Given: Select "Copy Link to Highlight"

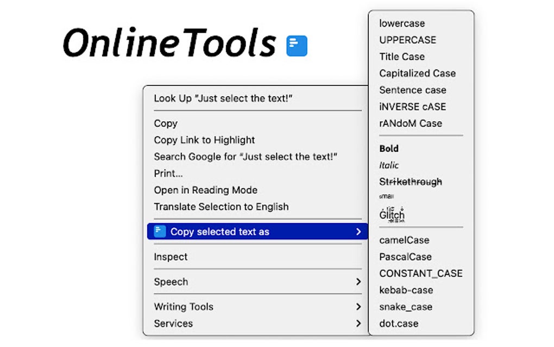Looking at the screenshot, I should (204, 140).
